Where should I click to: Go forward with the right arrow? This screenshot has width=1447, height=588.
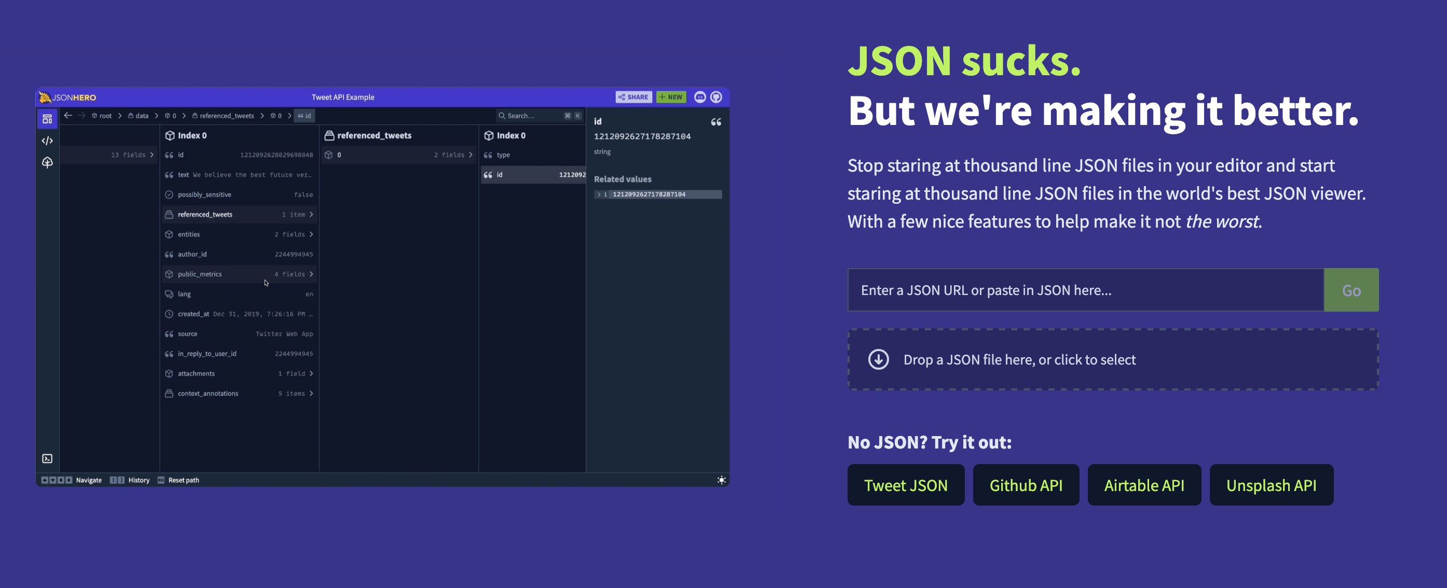(81, 116)
